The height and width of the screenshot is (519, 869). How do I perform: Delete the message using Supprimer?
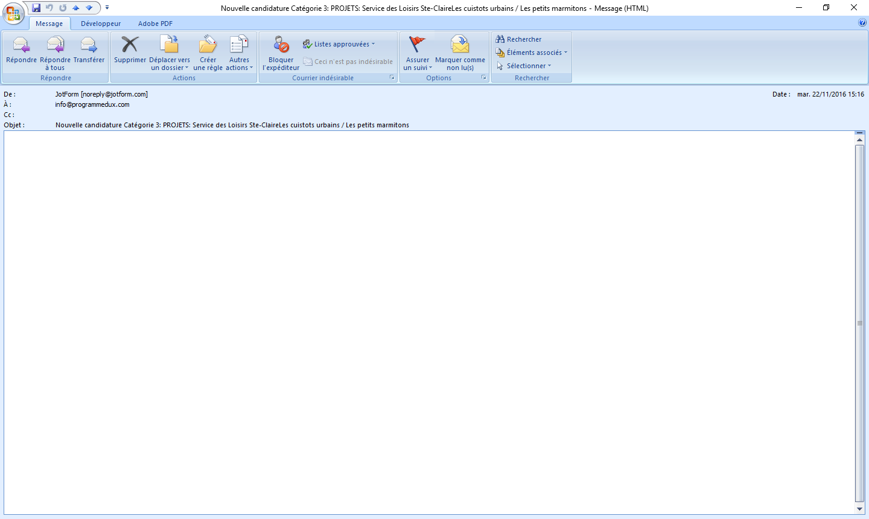click(x=130, y=46)
